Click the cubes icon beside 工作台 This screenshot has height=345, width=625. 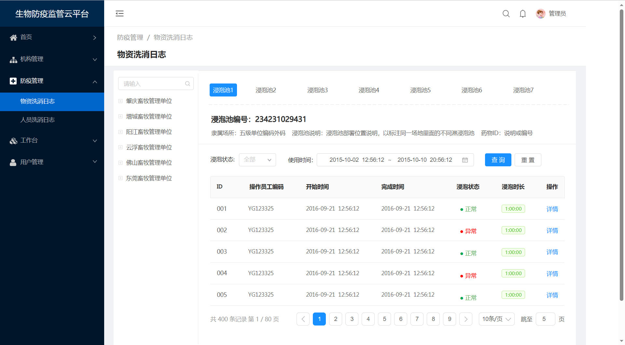click(13, 141)
